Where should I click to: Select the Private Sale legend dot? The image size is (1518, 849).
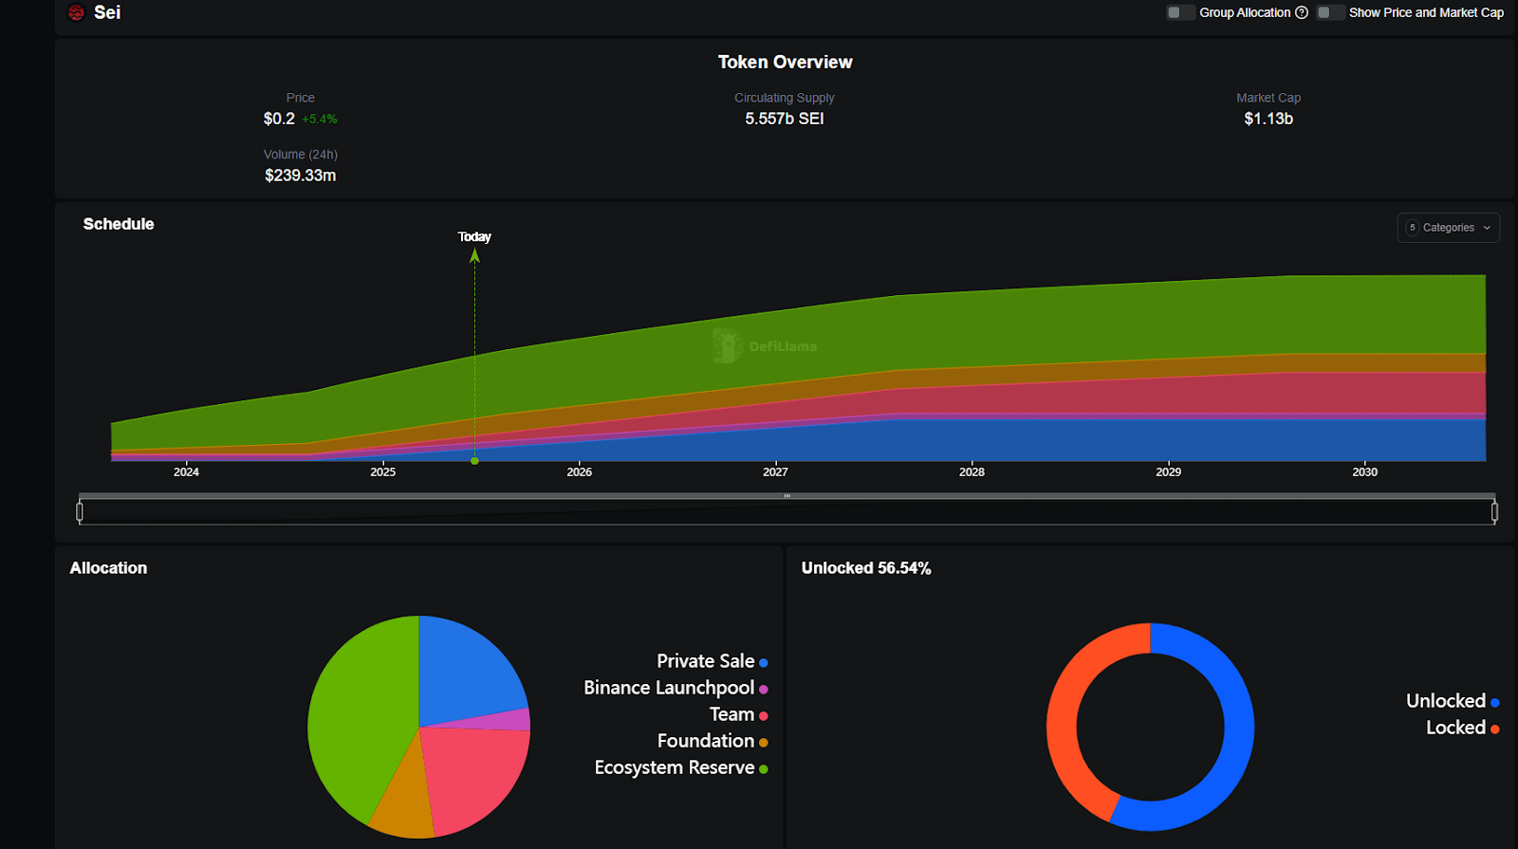[763, 662]
